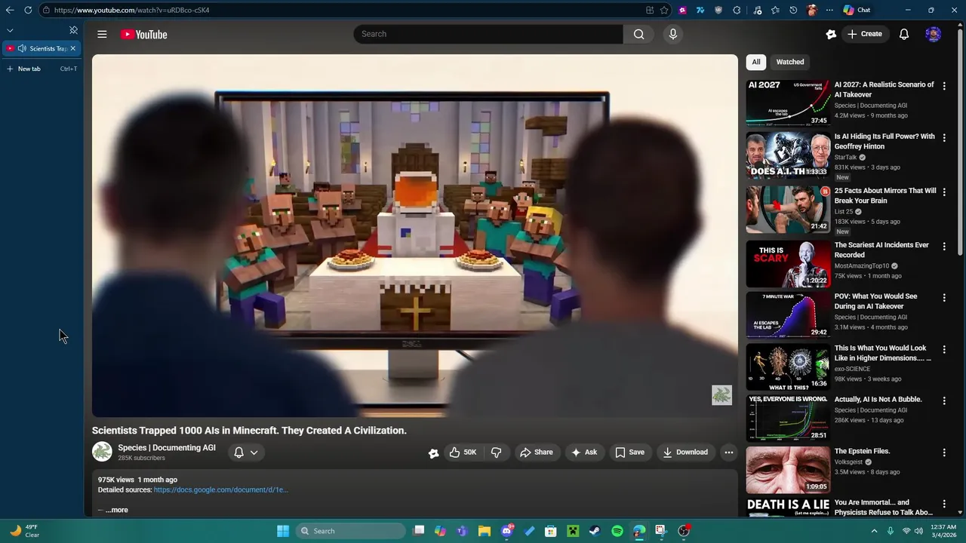Open the channel watermark on the video

(x=721, y=395)
